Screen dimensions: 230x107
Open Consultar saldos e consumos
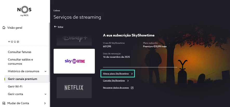(x=20, y=62)
